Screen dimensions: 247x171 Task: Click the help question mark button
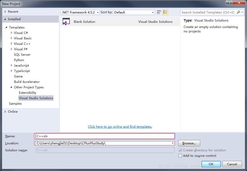[229, 3]
